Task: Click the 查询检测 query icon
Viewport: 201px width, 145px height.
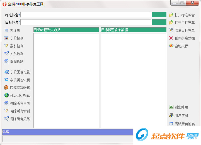Action: [6, 61]
